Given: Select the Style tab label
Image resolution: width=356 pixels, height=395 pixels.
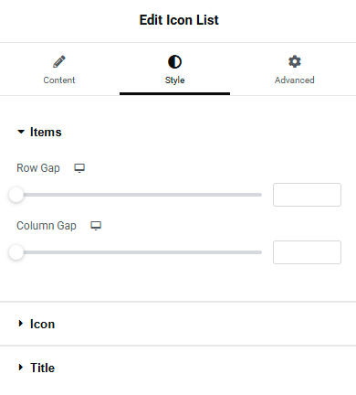Looking at the screenshot, I should [174, 80].
